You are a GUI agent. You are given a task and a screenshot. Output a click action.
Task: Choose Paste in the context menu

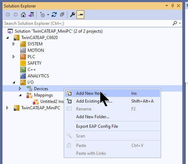pos(112,146)
